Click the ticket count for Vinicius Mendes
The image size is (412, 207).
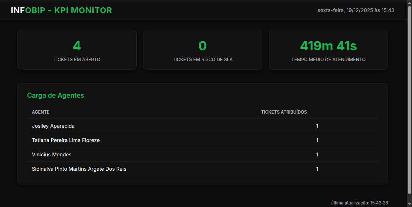tap(317, 154)
